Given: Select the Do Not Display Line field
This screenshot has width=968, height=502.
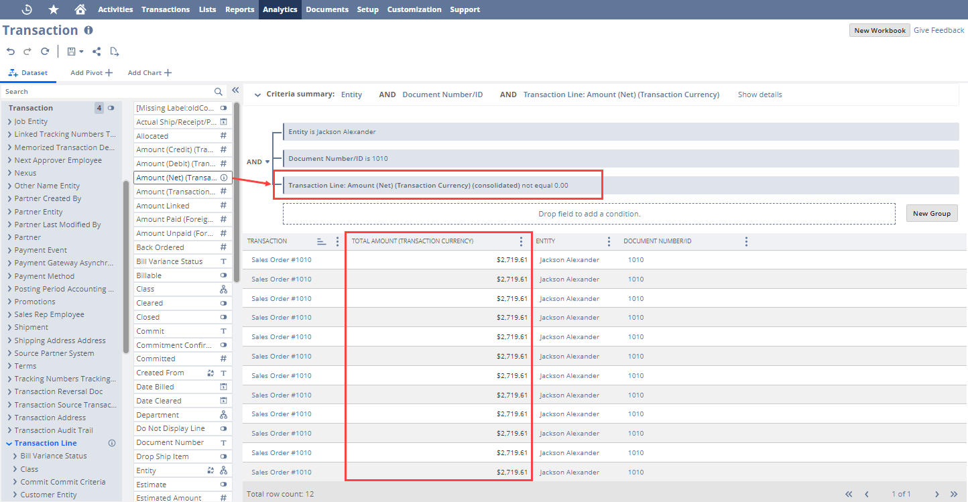Looking at the screenshot, I should [x=183, y=428].
